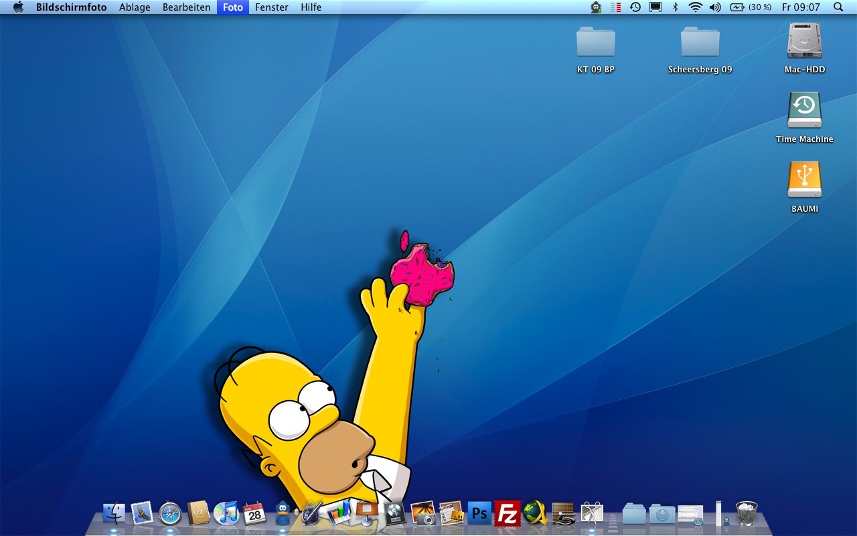Open the Bluetooth status menu

(x=675, y=7)
